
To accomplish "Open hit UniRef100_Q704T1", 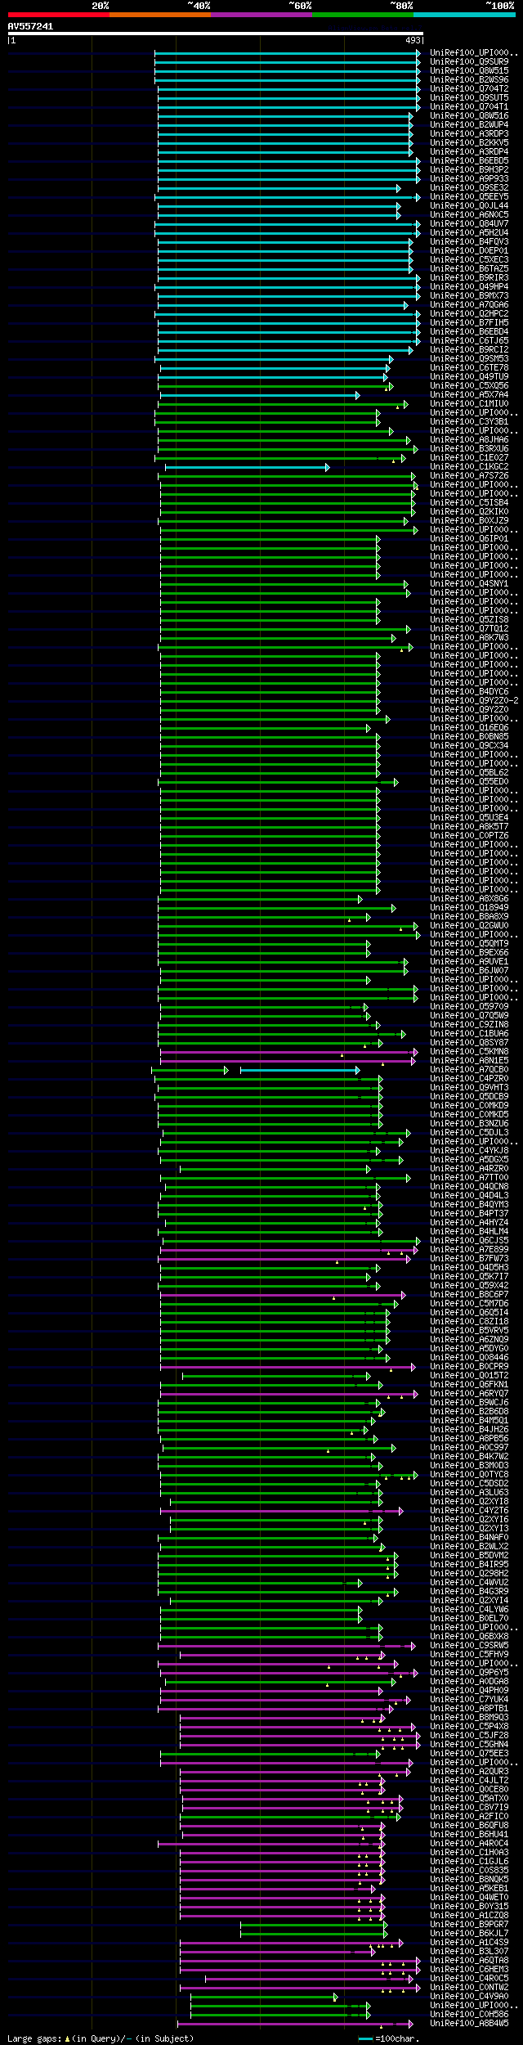I will (469, 106).
